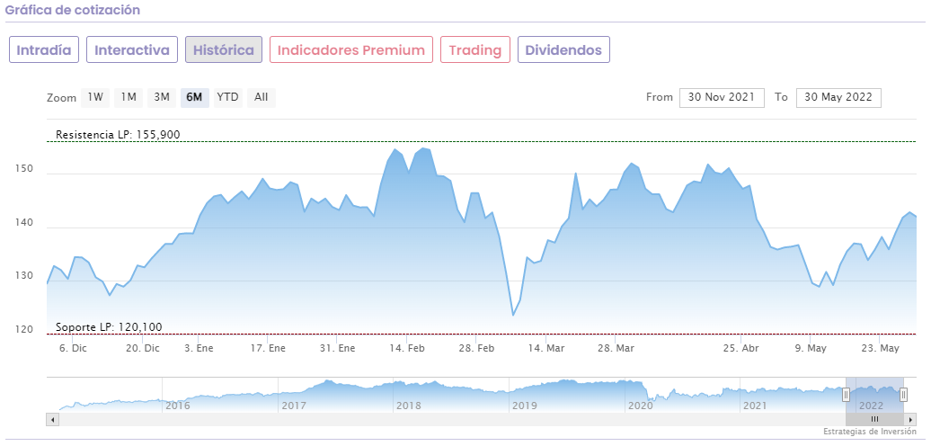This screenshot has width=931, height=446.
Task: Click the navigator scrollbar left arrow
Action: 51,419
